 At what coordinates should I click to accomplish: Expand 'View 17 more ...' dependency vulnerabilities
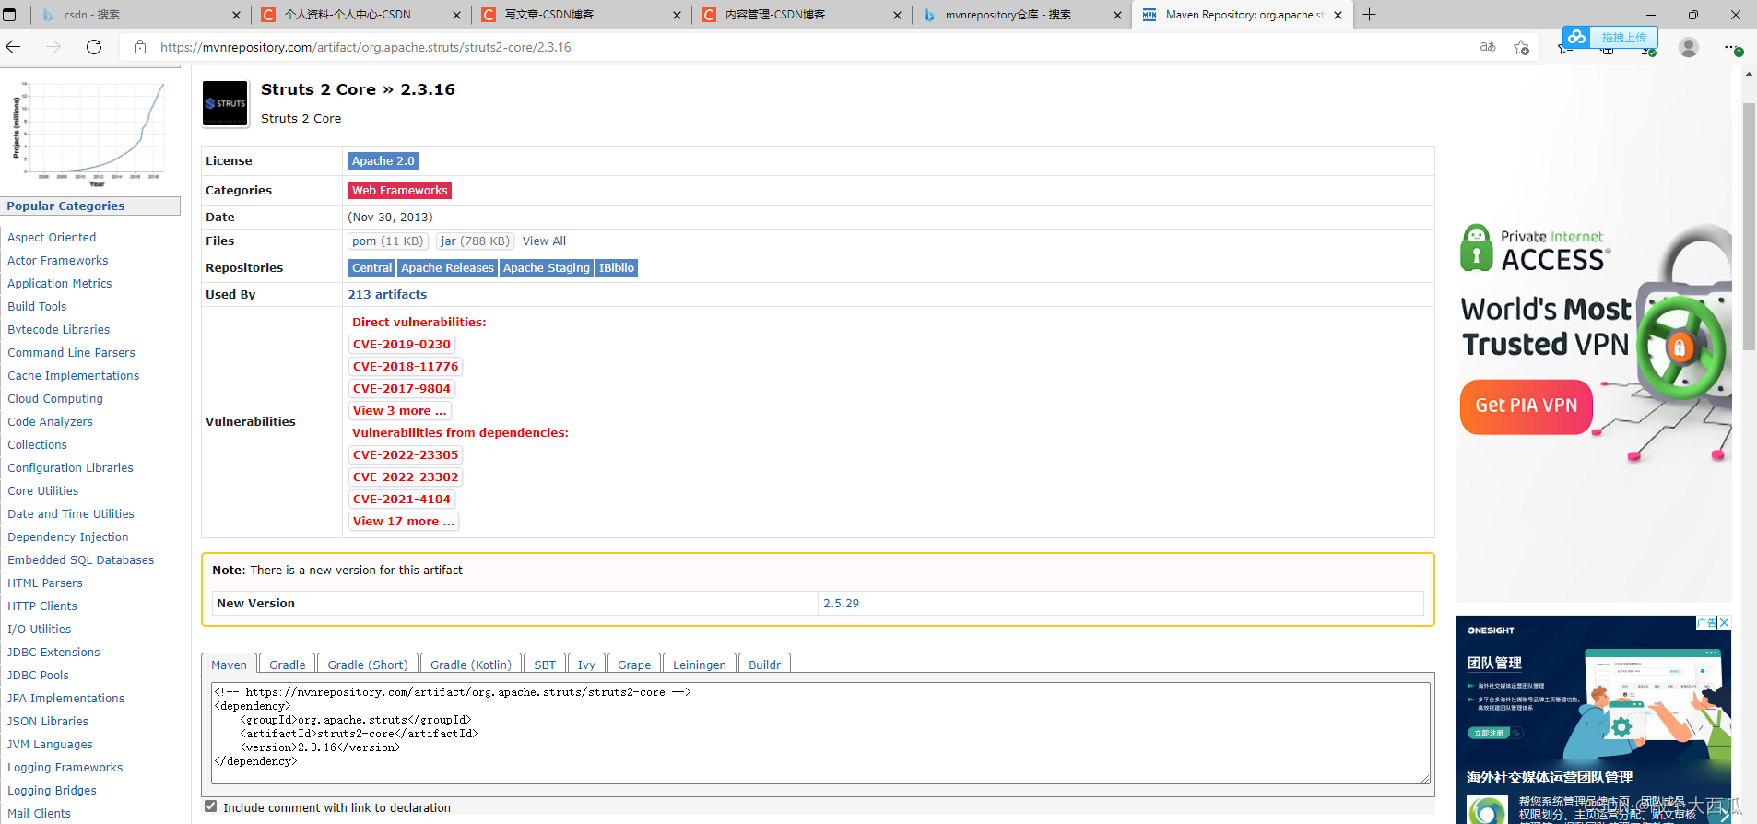click(x=404, y=521)
